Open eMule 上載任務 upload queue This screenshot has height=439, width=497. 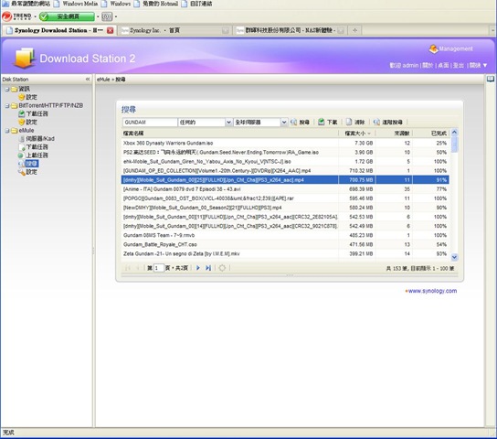pyautogui.click(x=37, y=155)
